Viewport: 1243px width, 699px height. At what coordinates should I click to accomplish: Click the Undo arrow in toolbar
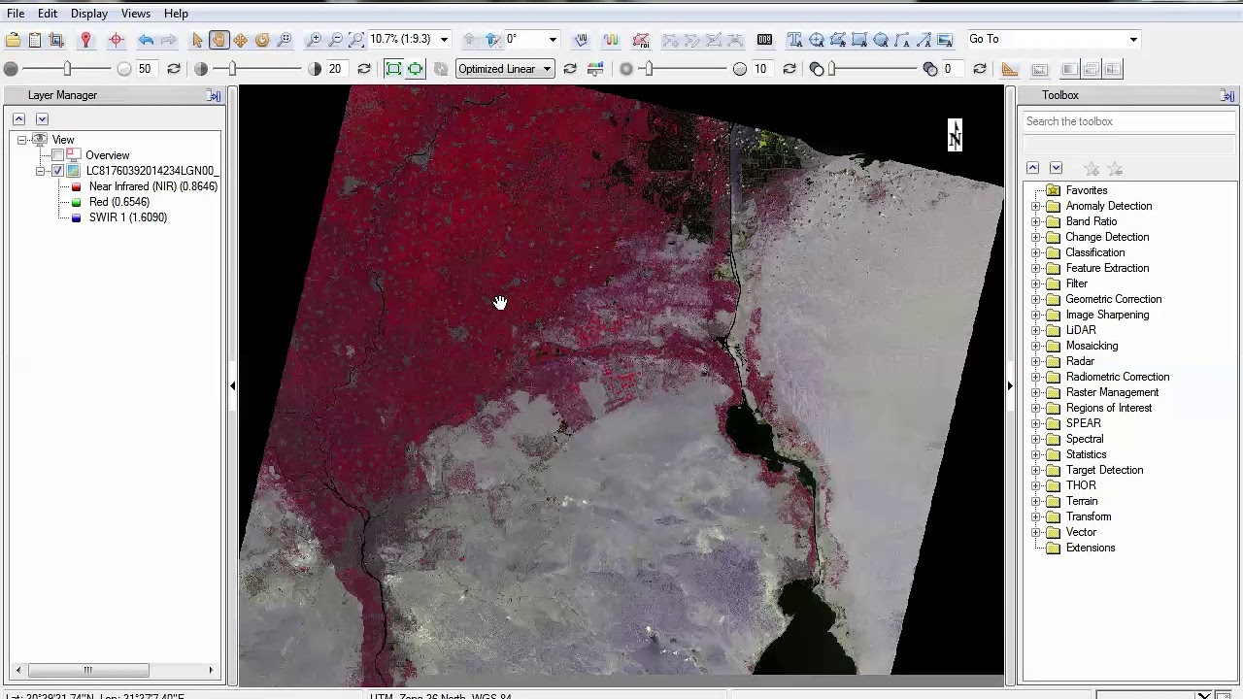(x=146, y=40)
